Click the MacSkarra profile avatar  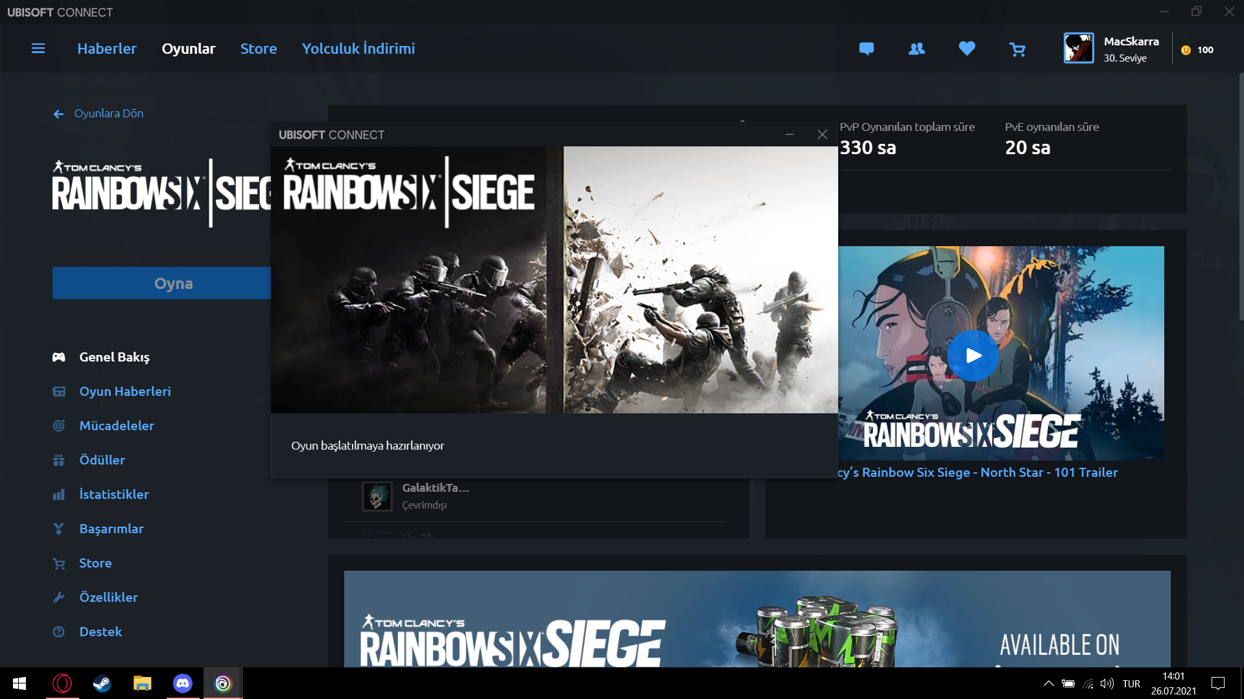click(1079, 49)
